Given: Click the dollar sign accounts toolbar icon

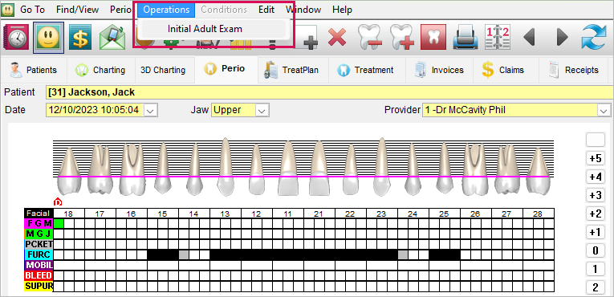Looking at the screenshot, I should (x=80, y=37).
